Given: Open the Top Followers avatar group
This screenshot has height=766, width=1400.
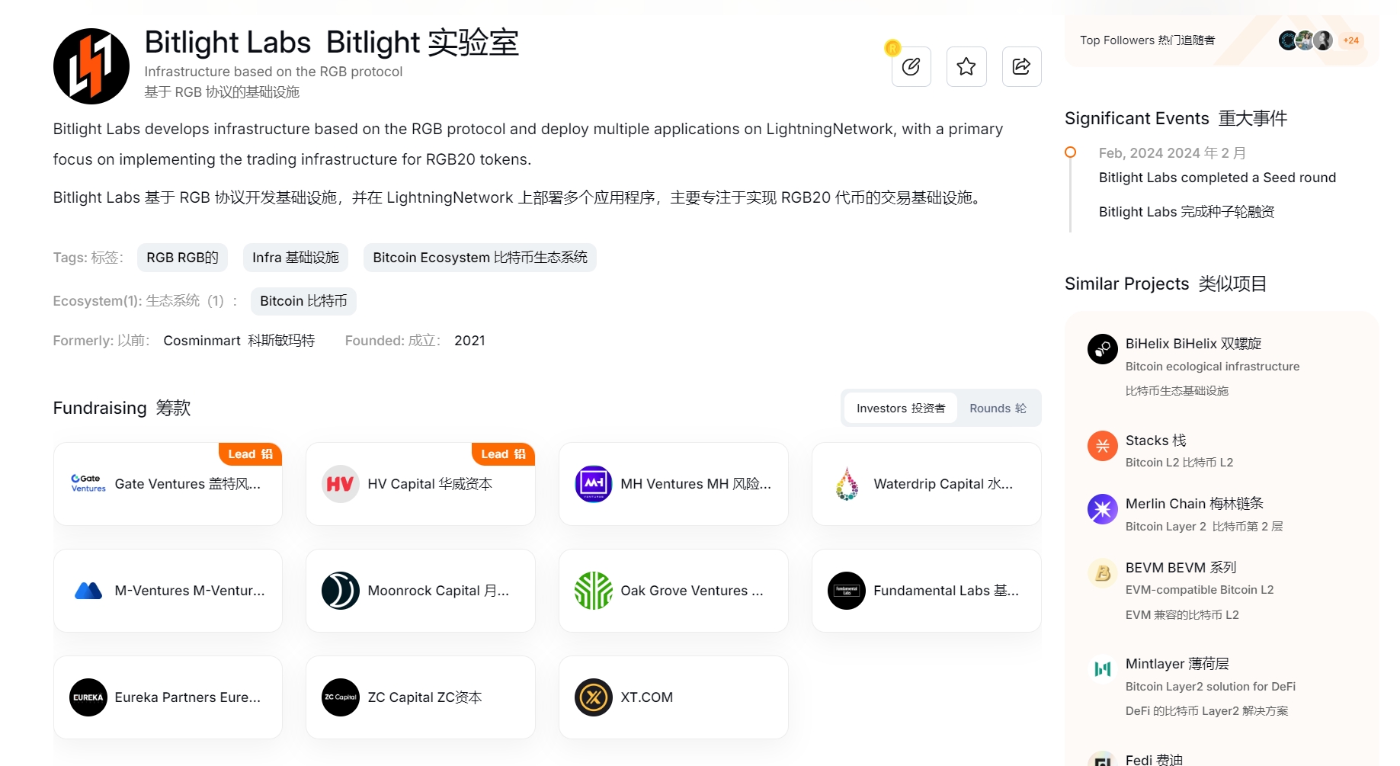Looking at the screenshot, I should click(x=1305, y=40).
